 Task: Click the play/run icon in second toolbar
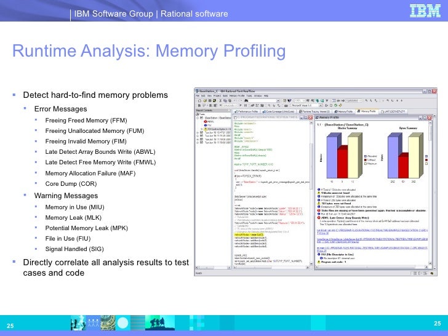241,105
